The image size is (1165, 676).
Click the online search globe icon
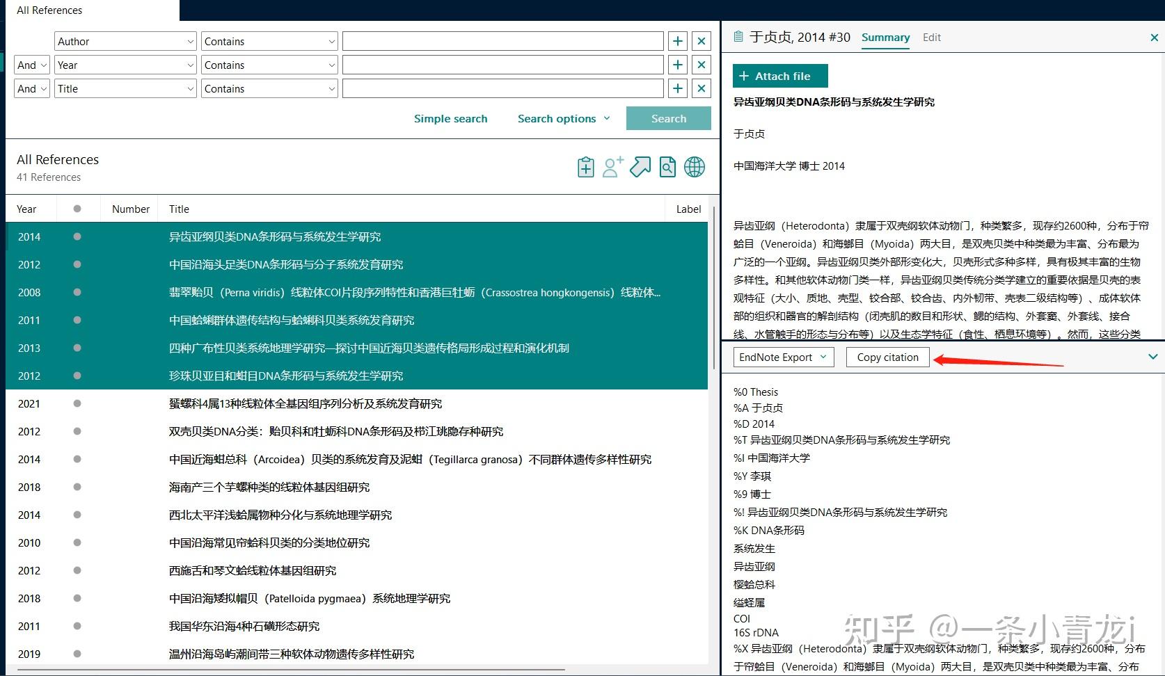(695, 167)
